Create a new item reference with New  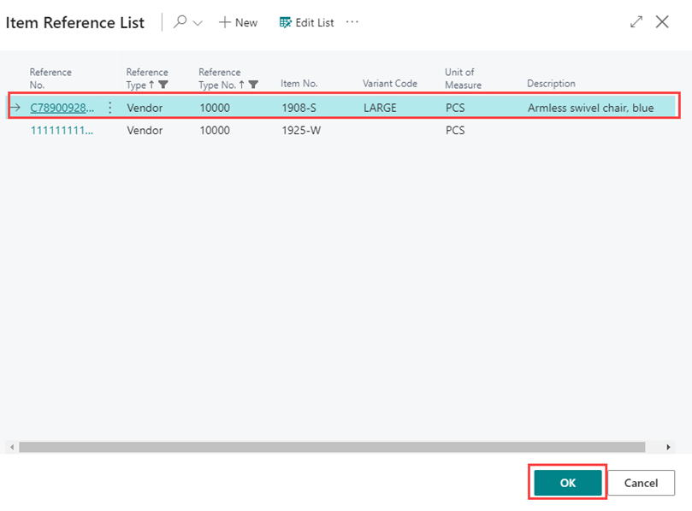[238, 22]
